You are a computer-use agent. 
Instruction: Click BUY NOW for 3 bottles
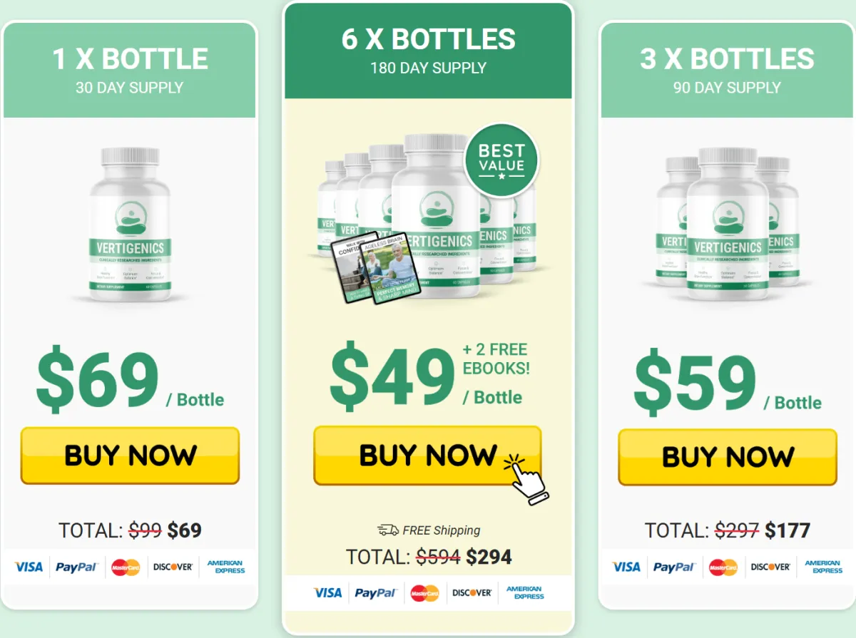coord(727,457)
